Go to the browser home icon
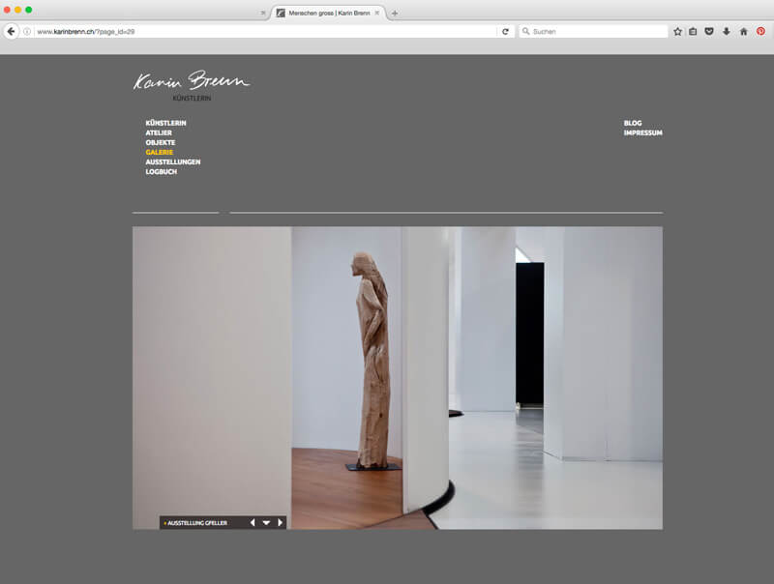Image resolution: width=774 pixels, height=584 pixels. click(x=743, y=32)
